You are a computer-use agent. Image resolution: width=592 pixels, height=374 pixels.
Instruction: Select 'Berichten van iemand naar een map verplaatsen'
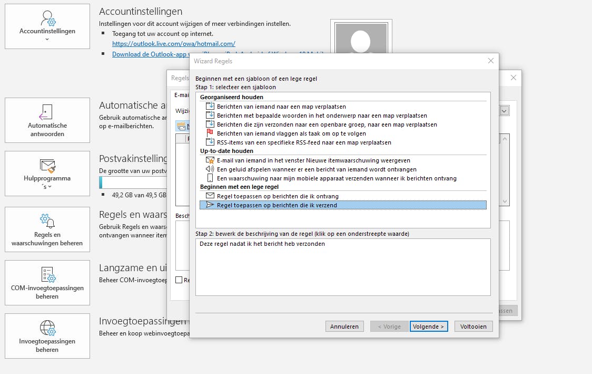coord(281,107)
